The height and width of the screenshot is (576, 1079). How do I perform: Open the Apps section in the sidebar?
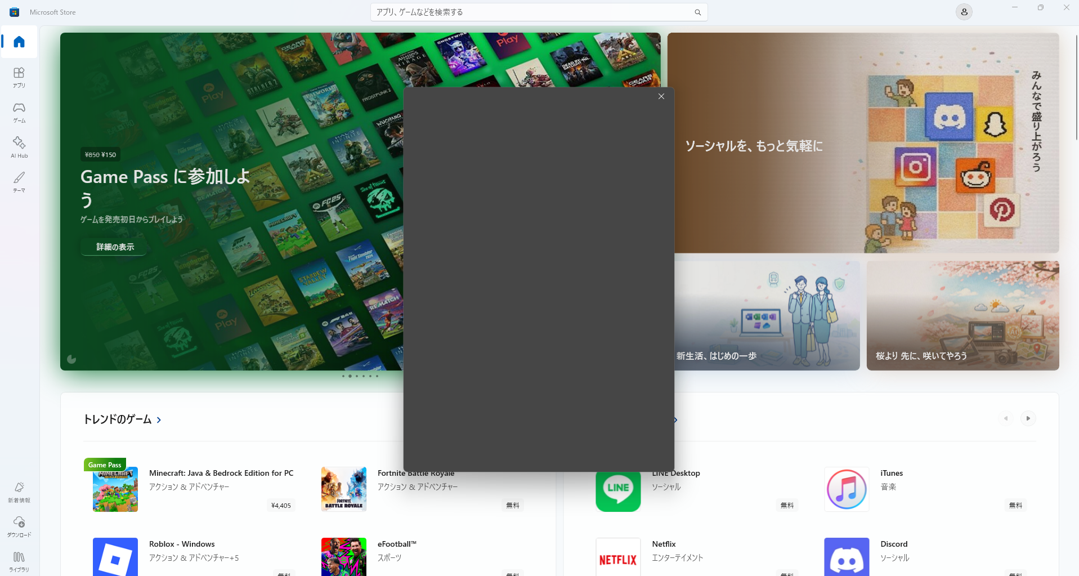[19, 78]
